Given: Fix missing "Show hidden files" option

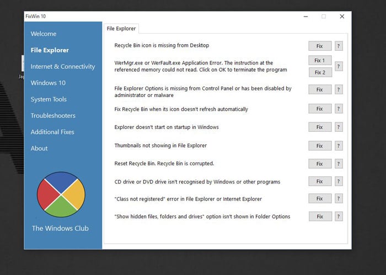Looking at the screenshot, I should point(320,217).
